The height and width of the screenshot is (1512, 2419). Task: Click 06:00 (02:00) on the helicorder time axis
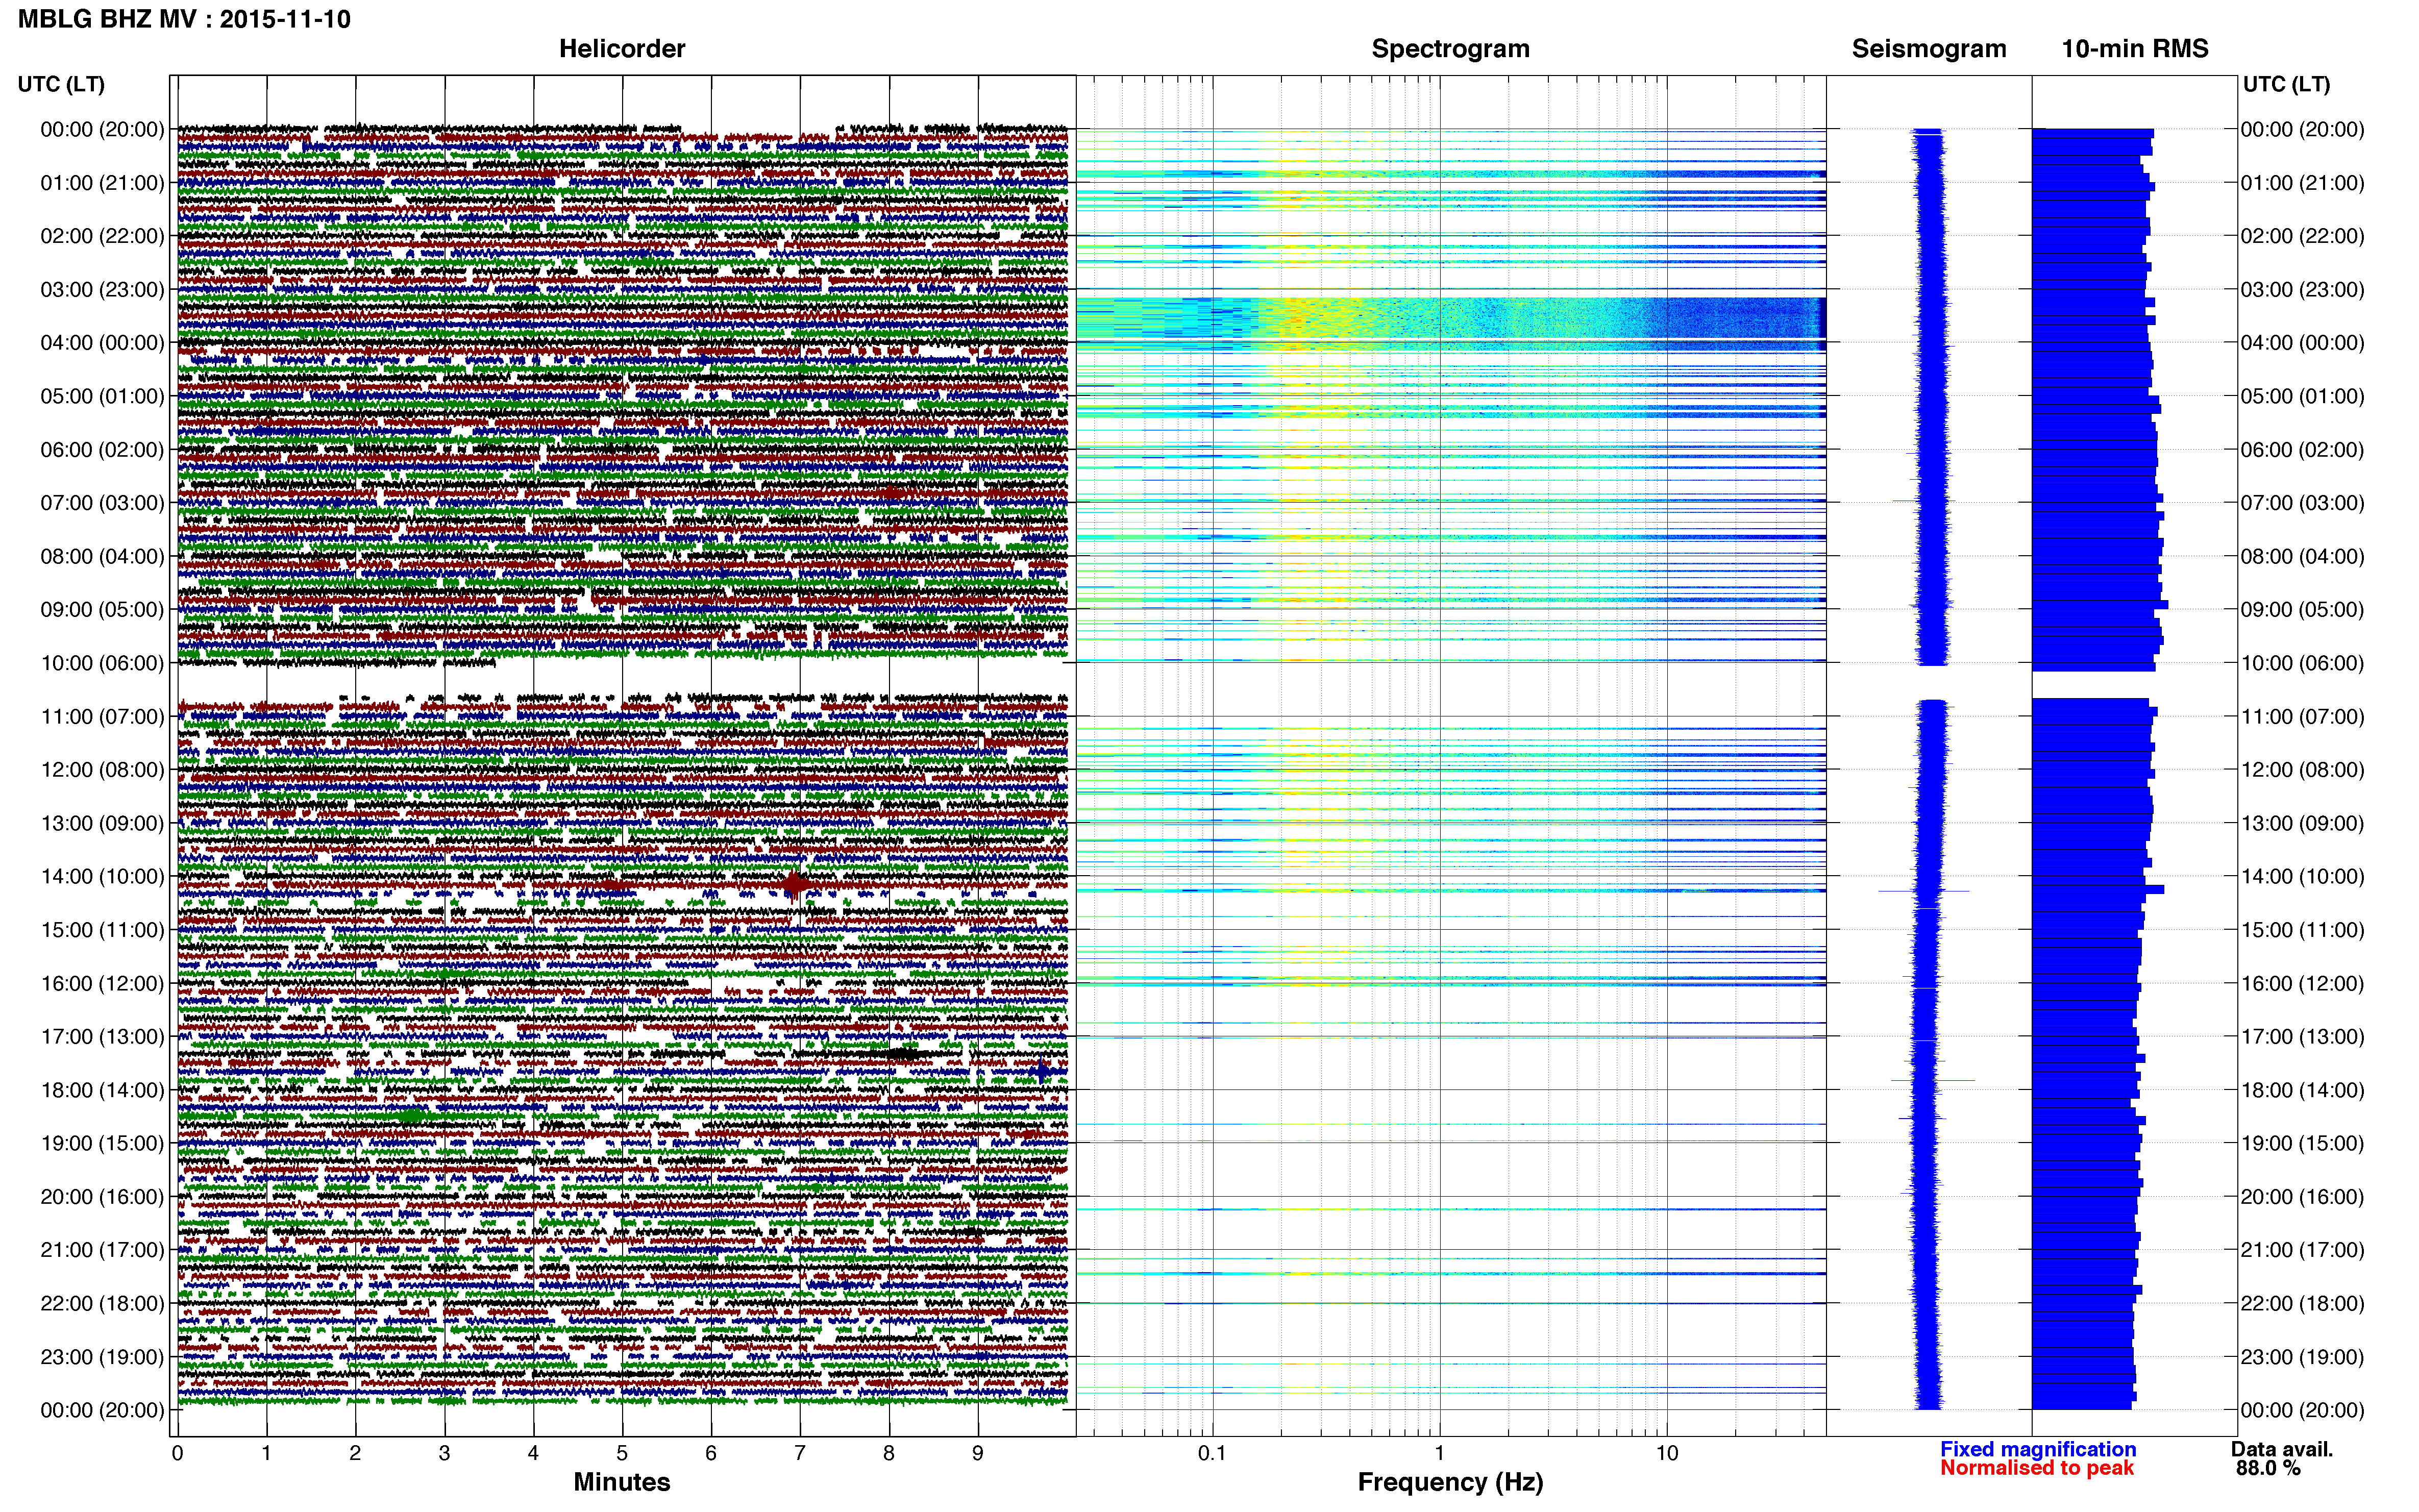tap(102, 450)
